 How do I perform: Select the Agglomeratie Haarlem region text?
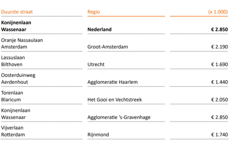[113, 82]
